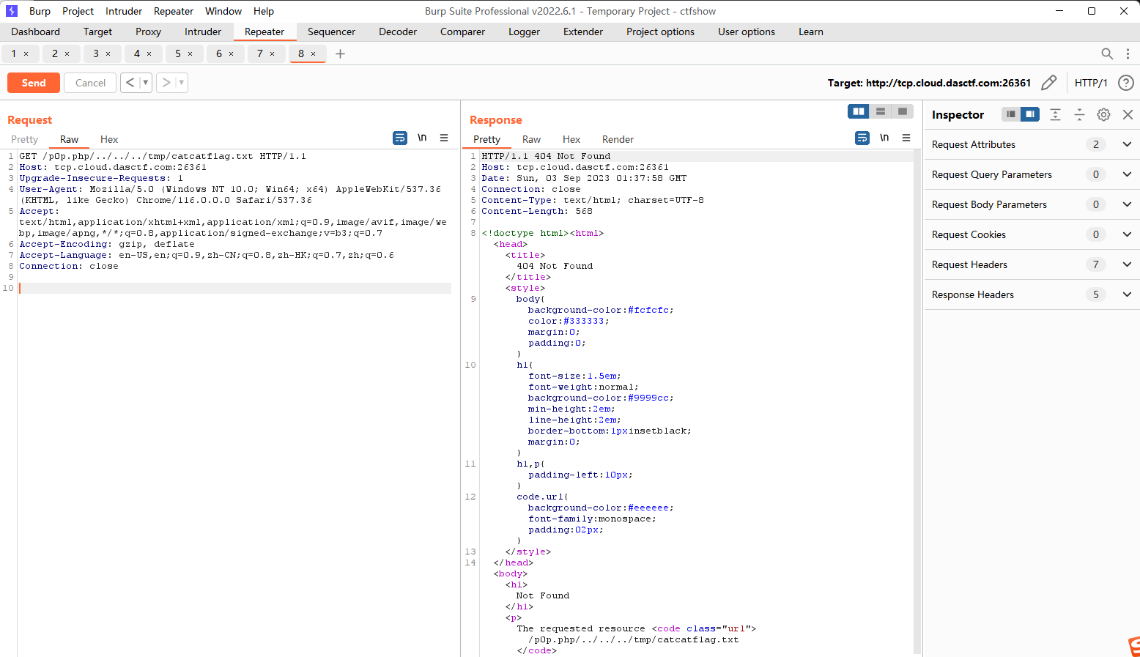Viewport: 1140px width, 657px height.
Task: Close Repeater tab 2
Action: (x=67, y=53)
